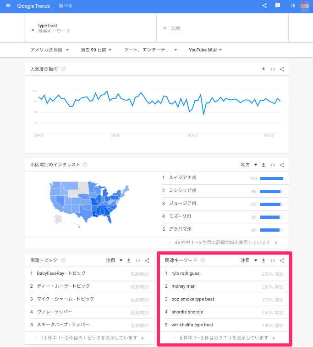The image size is (313, 347).
Task: Open 注目 sort dropdown in 関連キーワード
Action: pyautogui.click(x=249, y=261)
